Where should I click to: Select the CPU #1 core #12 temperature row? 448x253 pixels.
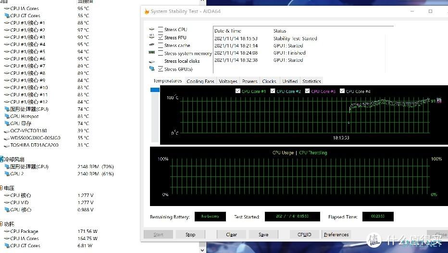(47, 102)
